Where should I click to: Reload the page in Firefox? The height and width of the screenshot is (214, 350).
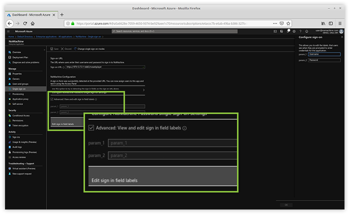click(25, 23)
